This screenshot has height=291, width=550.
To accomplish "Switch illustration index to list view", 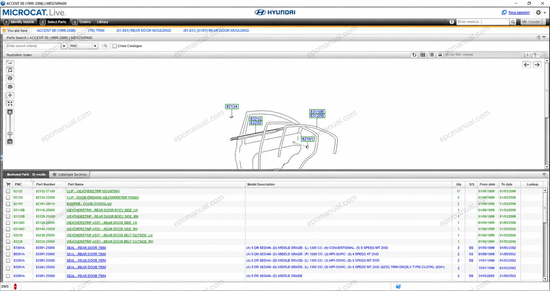I will (x=431, y=55).
